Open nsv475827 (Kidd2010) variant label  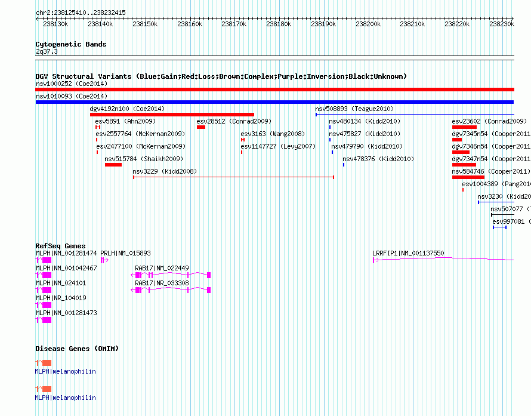(x=365, y=134)
